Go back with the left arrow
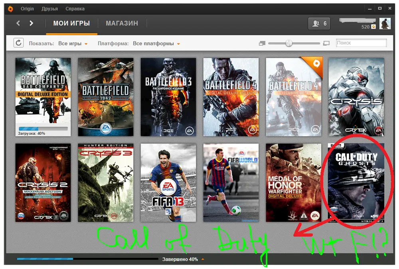Screen dimensions: 399x269 18,23
